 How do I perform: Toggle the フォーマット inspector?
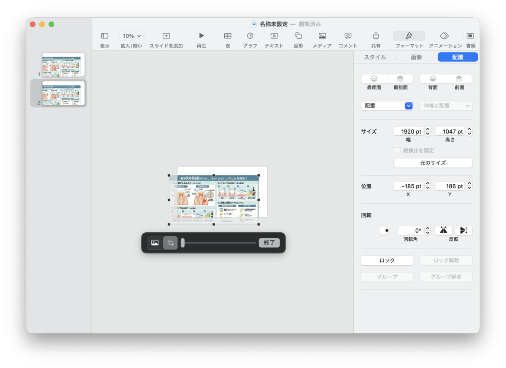click(x=409, y=36)
